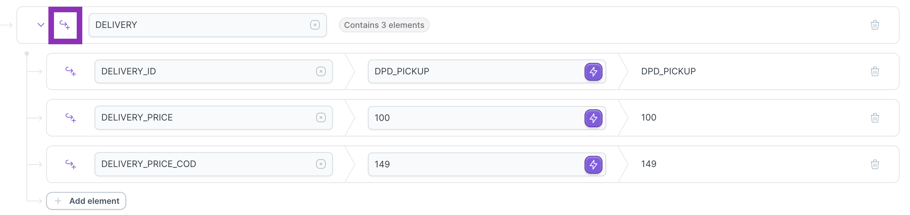This screenshot has height=215, width=910.
Task: Click the Contains 3 elements badge
Action: click(384, 25)
